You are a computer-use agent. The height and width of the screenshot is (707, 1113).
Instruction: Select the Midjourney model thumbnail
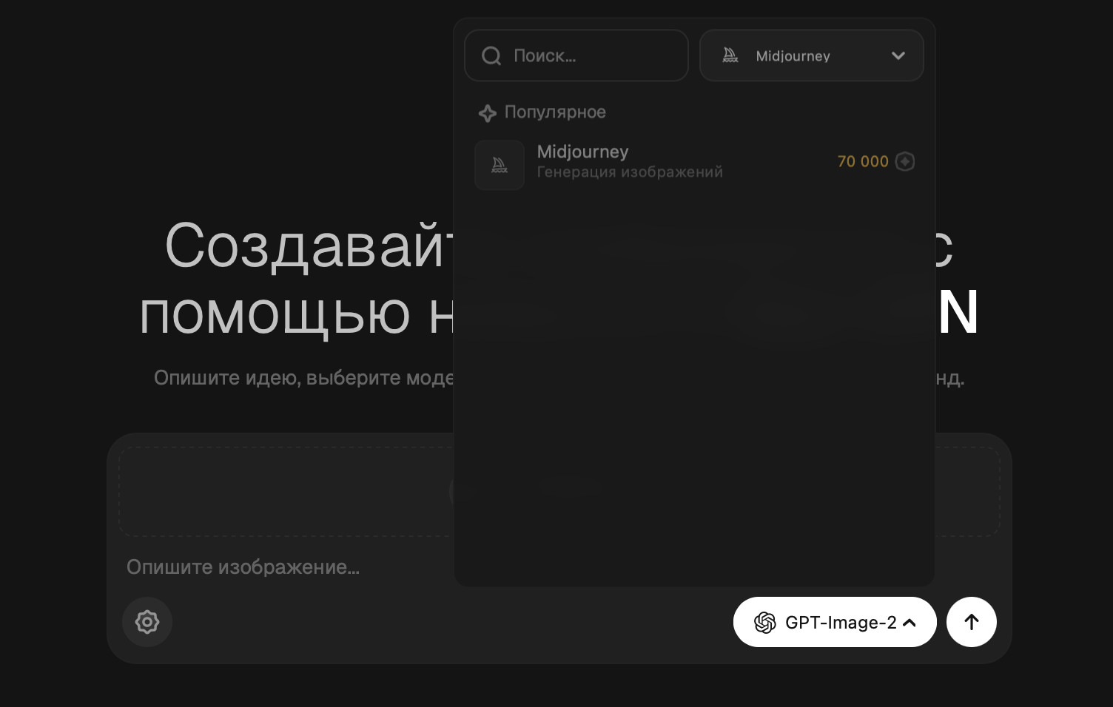[500, 165]
